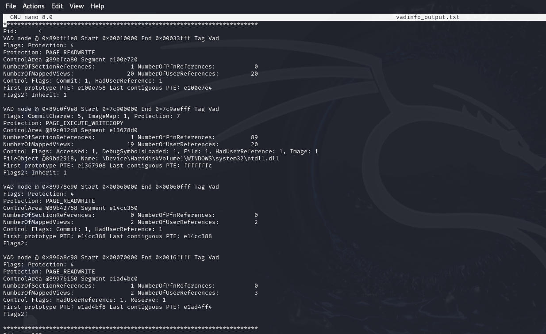Screen dimensions: 546x334
Task: Open the Actions menu
Action: [33, 6]
